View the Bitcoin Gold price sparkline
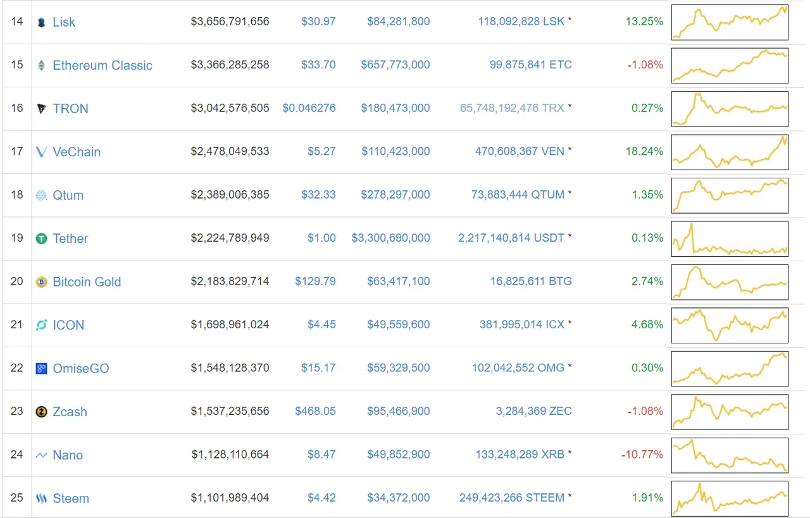The image size is (810, 518). 730,281
